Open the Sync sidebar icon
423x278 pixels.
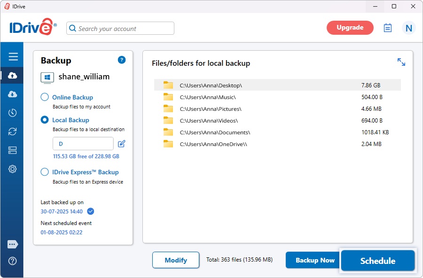pyautogui.click(x=12, y=131)
